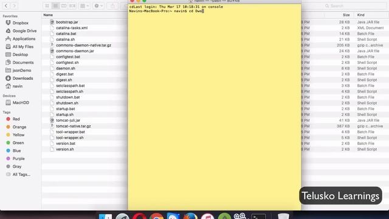Open Opera from the Dock
This screenshot has height=219, width=389.
139,216
